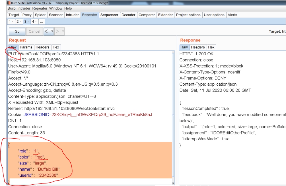Switch to the Sequencer tab
Viewport: 286px width, 186px height.
[x=109, y=15]
